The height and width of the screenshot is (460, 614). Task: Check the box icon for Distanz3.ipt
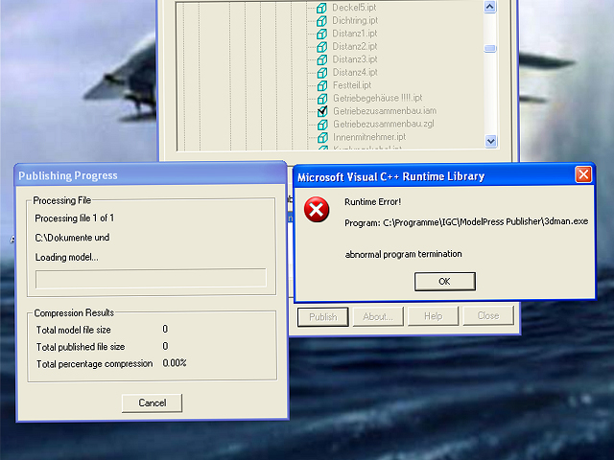click(x=322, y=59)
